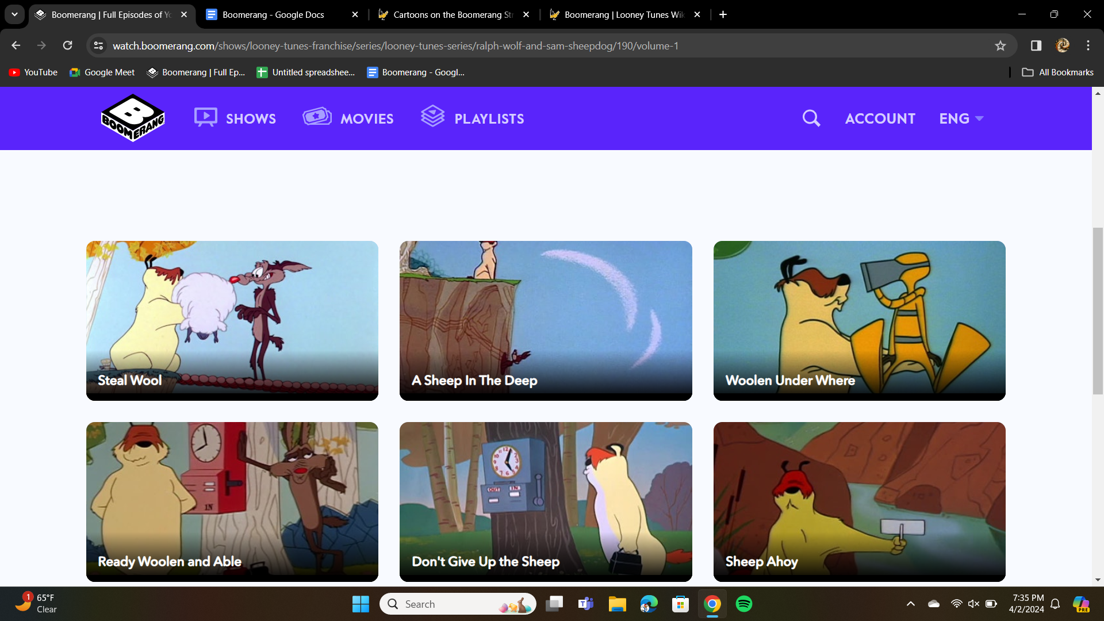Select Don't Give Up the Sheep episode
Viewport: 1104px width, 621px height.
click(546, 501)
